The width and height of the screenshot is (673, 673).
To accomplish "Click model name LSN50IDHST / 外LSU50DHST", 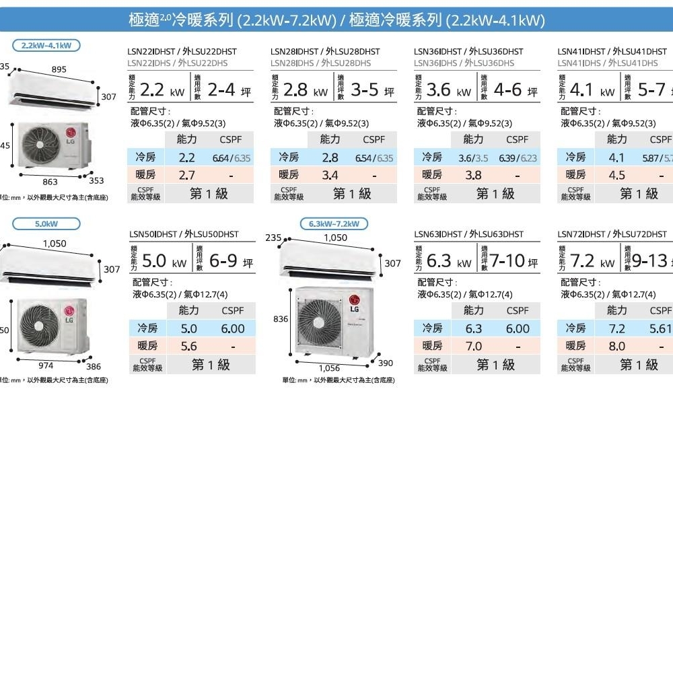I will pos(184,234).
